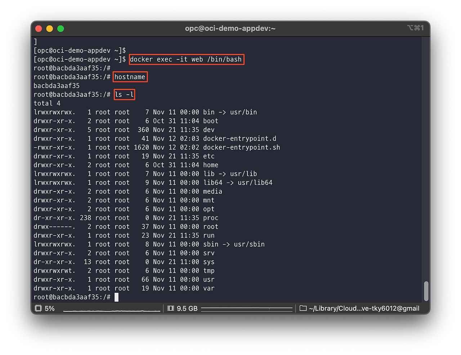Click the docker-entrypoint.sh file name
The width and height of the screenshot is (461, 355).
pos(241,148)
